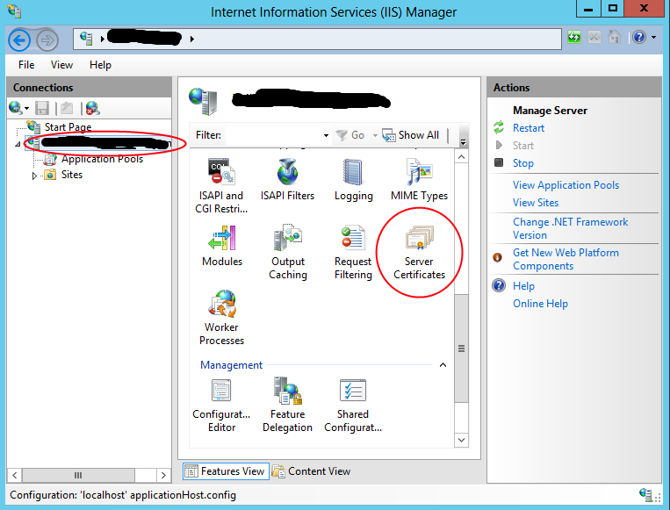Click the Stop server action

pos(523,163)
